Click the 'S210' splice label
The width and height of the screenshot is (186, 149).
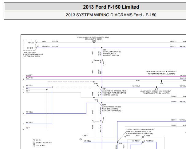[96, 100]
